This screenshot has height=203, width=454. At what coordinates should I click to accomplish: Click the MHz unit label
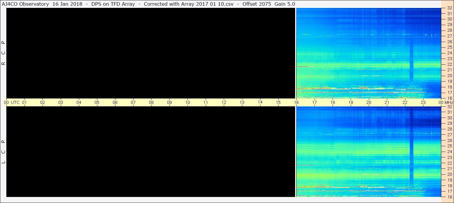coord(447,102)
